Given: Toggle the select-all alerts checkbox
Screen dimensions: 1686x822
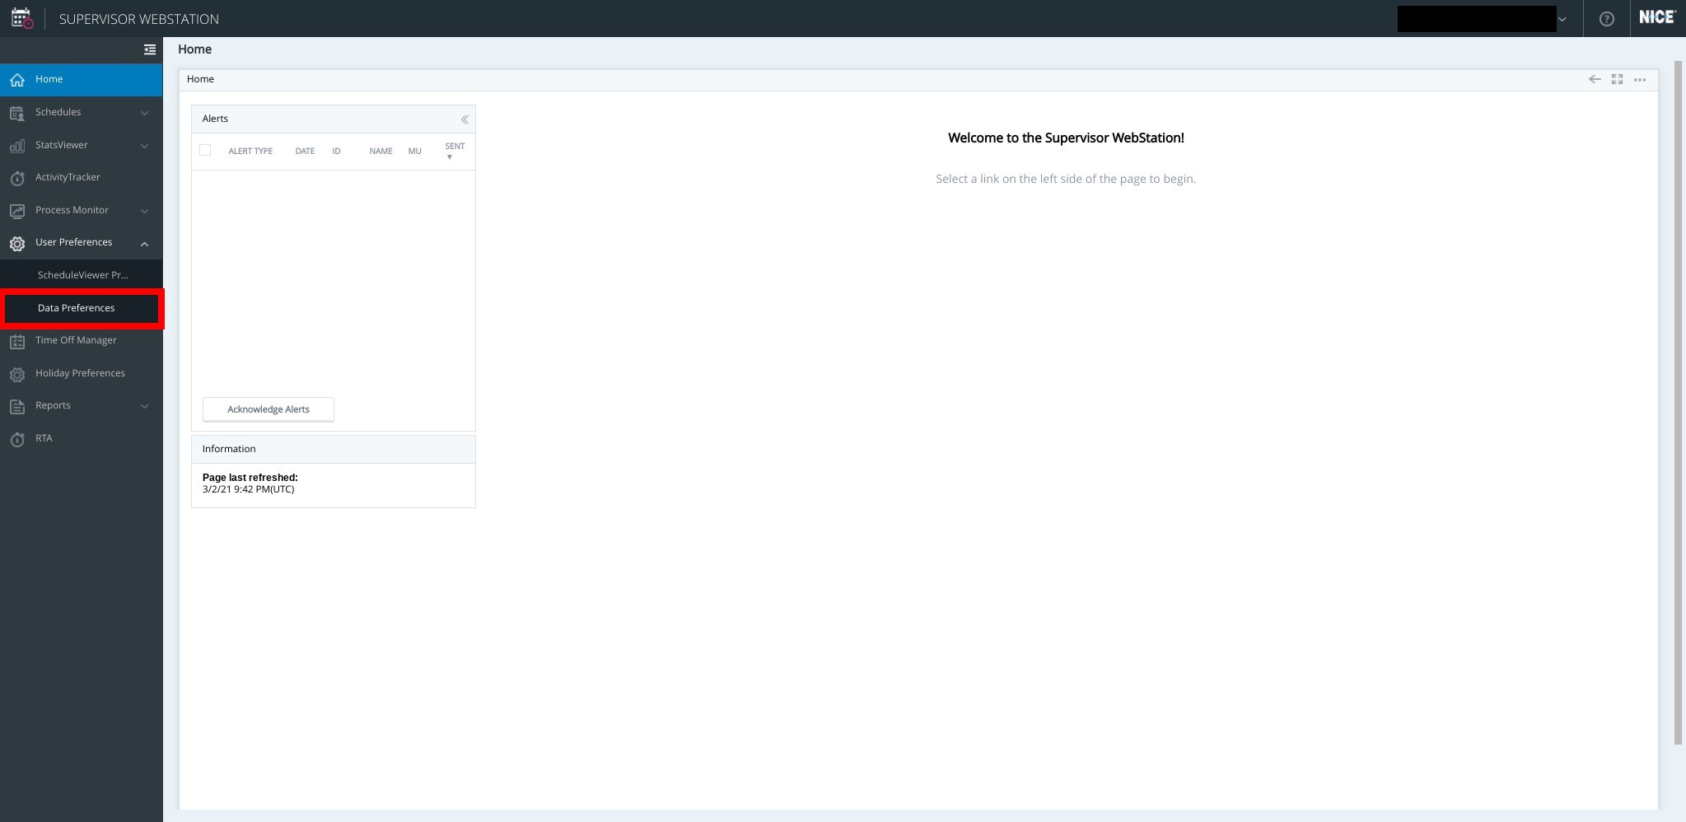Looking at the screenshot, I should pyautogui.click(x=205, y=150).
